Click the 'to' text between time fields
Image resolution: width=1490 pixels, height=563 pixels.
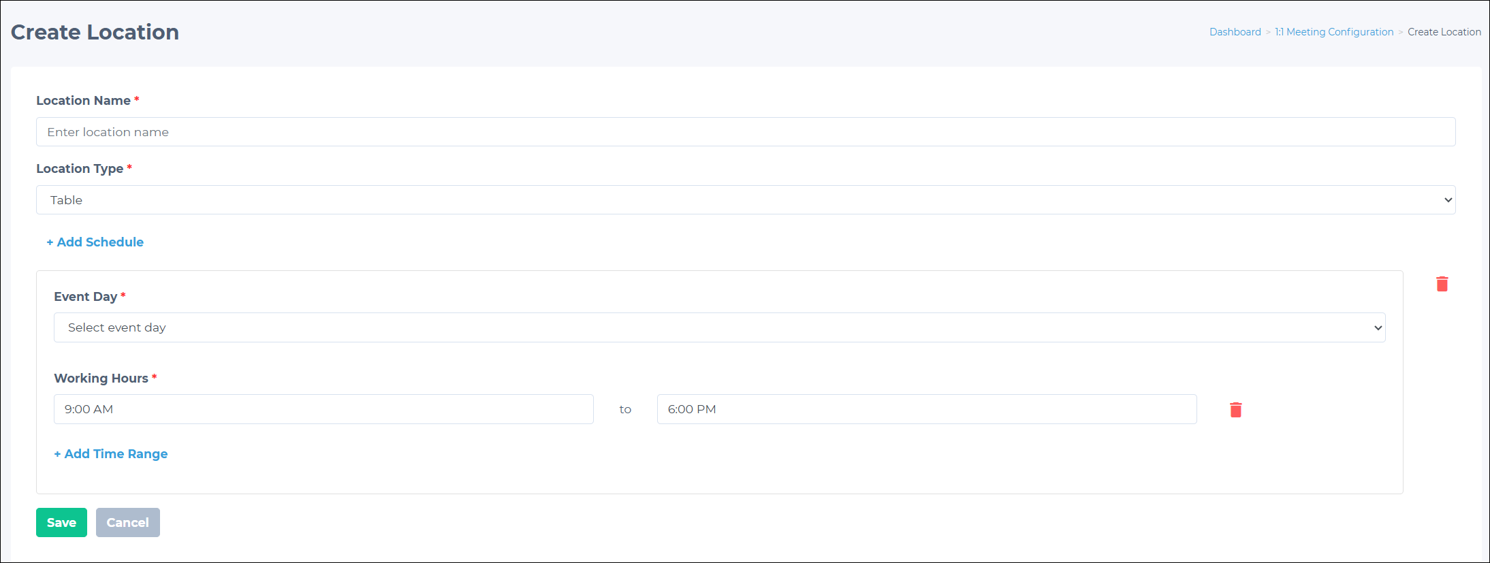[625, 409]
